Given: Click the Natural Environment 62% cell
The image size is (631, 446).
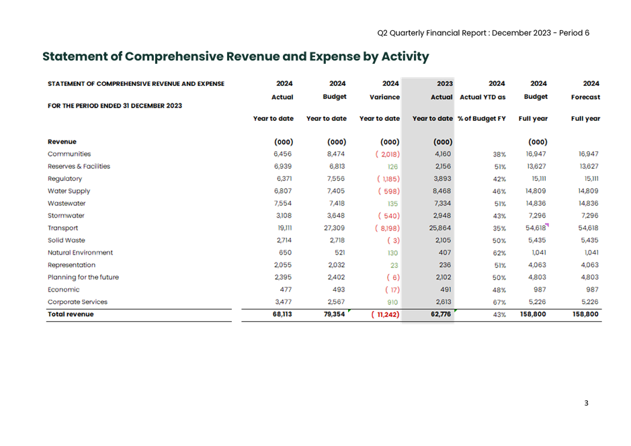Looking at the screenshot, I should click(x=499, y=253).
